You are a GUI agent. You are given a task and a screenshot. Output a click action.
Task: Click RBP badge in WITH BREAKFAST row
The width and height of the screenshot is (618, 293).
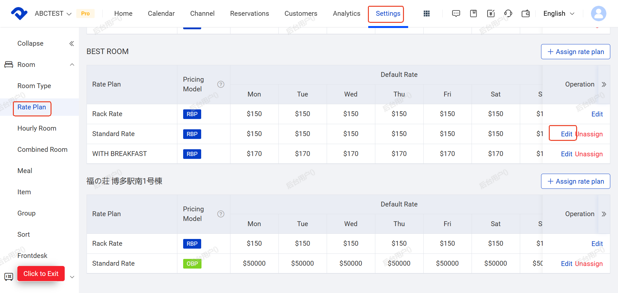[x=192, y=154]
